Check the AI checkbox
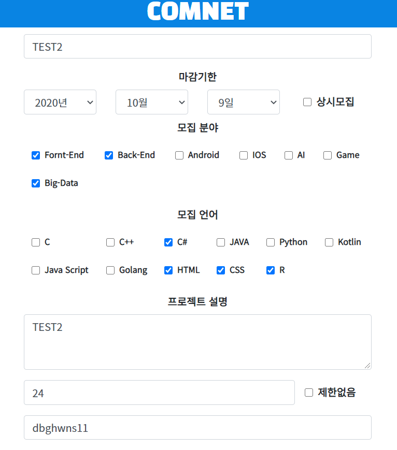 pos(289,155)
